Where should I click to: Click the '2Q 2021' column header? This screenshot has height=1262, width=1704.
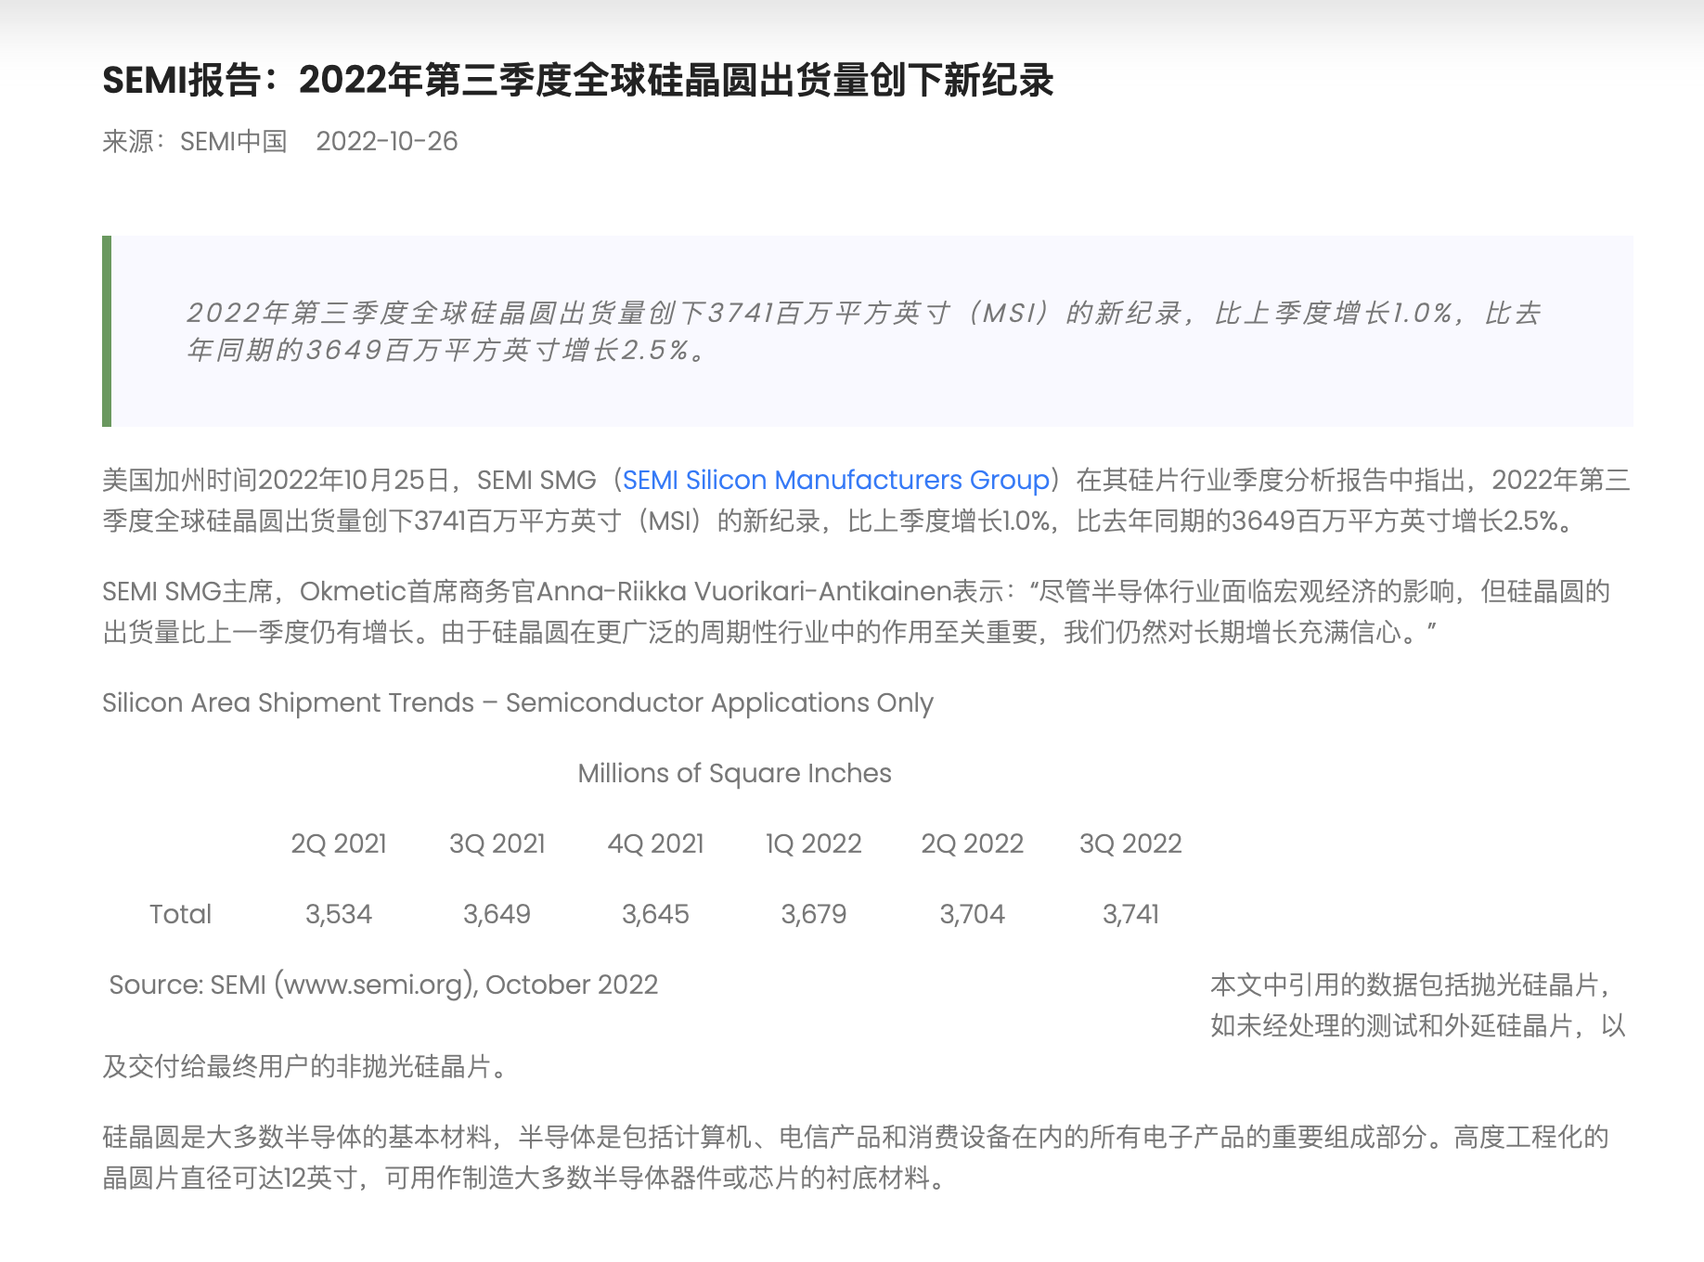point(339,843)
